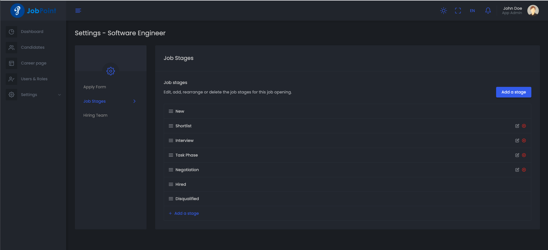Open the Career page sidebar item
Screen dimensions: 548x250
(34, 63)
